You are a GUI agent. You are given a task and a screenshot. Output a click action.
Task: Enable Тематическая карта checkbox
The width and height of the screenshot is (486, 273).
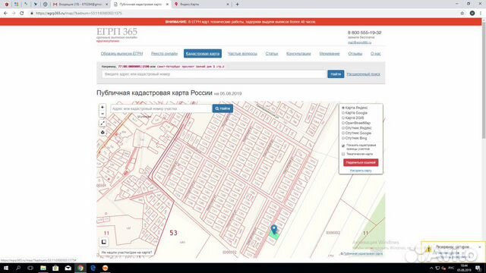click(x=343, y=154)
